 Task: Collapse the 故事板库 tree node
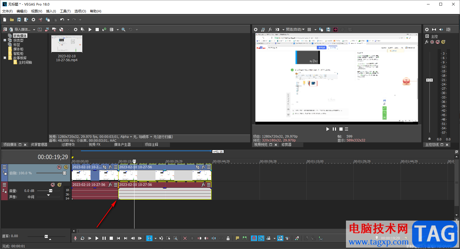point(5,58)
